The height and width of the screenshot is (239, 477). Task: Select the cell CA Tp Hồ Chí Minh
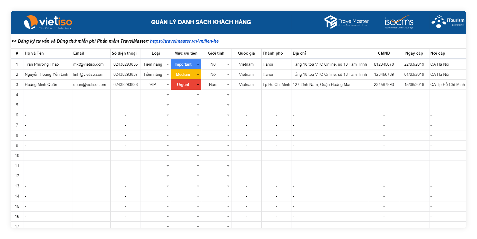pyautogui.click(x=448, y=85)
